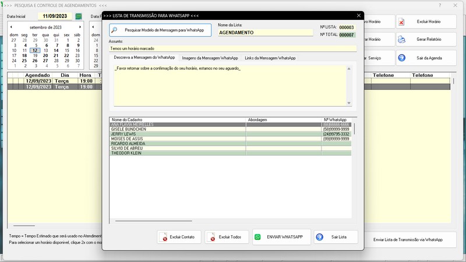The height and width of the screenshot is (262, 466).
Task: Click the message text area scroll-up arrow
Action: coord(349,69)
